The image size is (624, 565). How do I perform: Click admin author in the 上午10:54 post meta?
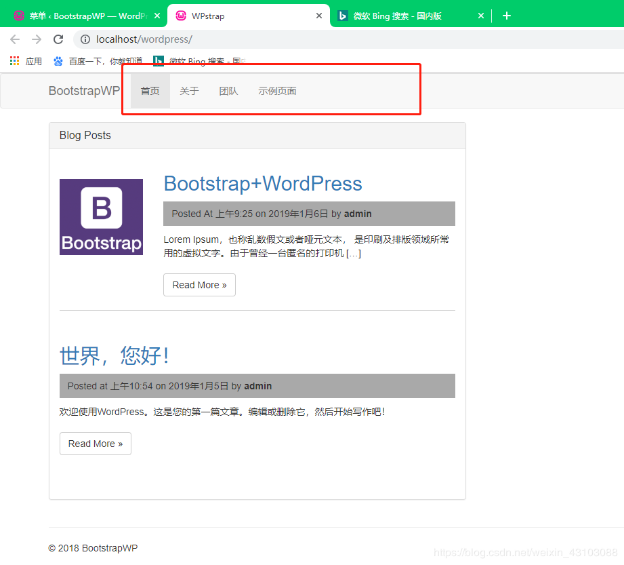click(258, 386)
